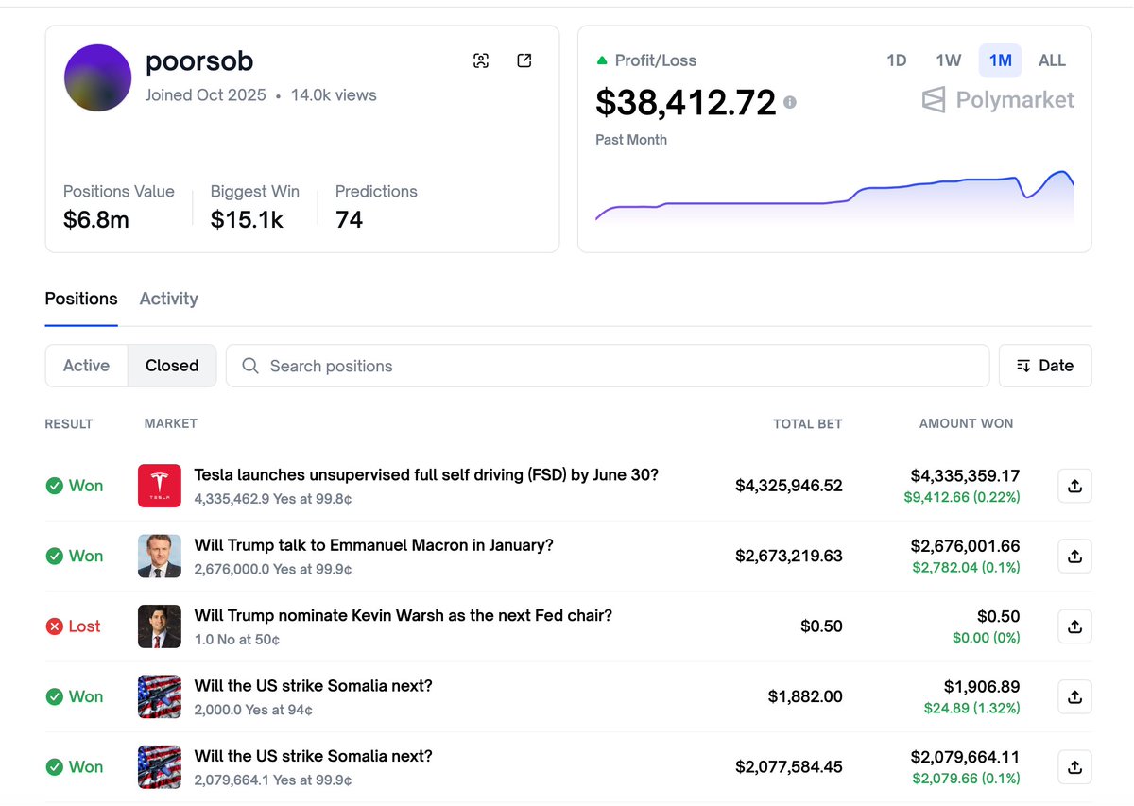Image resolution: width=1134 pixels, height=806 pixels.
Task: Open the Date sort dropdown
Action: pyautogui.click(x=1045, y=366)
